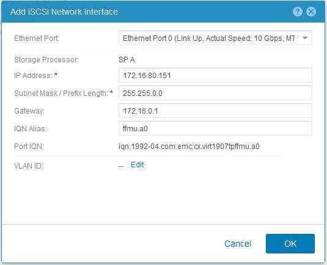327x265 pixels.
Task: Click the Subnet Mask / Prefix Length label
Action: (61, 93)
